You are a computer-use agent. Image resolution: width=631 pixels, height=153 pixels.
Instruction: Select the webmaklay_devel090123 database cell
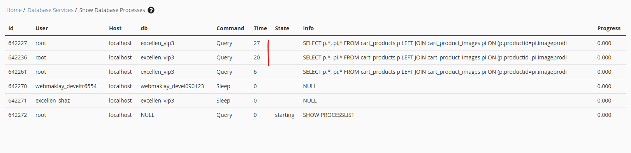(x=172, y=86)
